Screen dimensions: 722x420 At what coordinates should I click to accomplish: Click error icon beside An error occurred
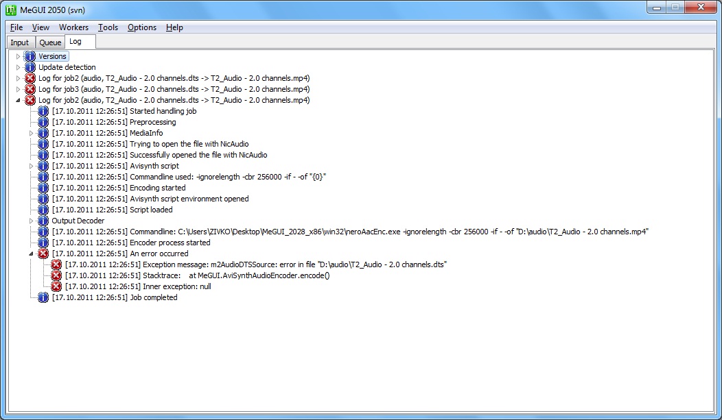click(43, 254)
